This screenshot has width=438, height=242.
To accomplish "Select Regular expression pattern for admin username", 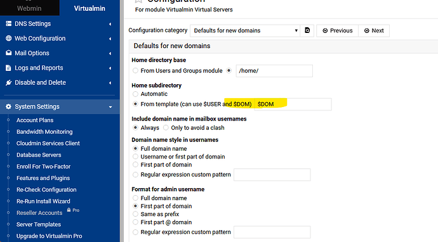I will (x=135, y=232).
